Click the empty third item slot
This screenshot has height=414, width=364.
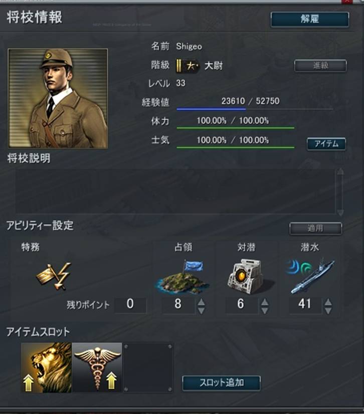(x=148, y=367)
